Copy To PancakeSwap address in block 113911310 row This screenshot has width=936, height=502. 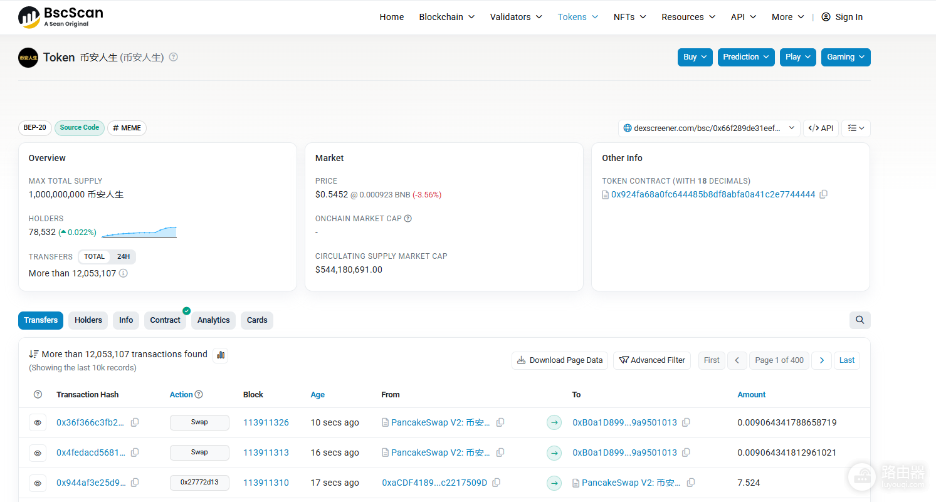(691, 483)
